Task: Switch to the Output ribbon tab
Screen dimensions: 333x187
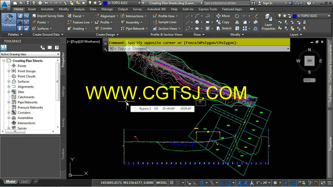Action: tap(123, 9)
